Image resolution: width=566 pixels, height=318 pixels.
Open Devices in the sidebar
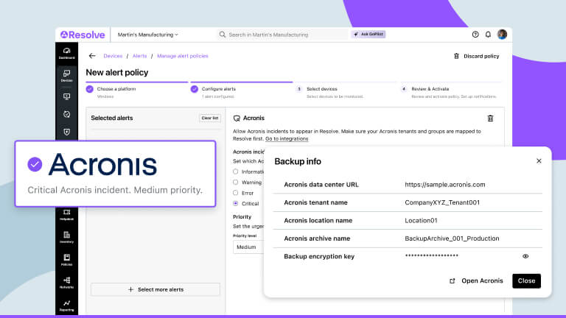(x=67, y=76)
